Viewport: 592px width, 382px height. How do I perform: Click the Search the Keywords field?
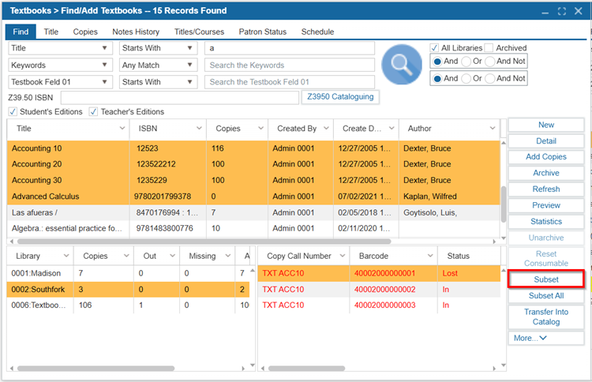[290, 65]
